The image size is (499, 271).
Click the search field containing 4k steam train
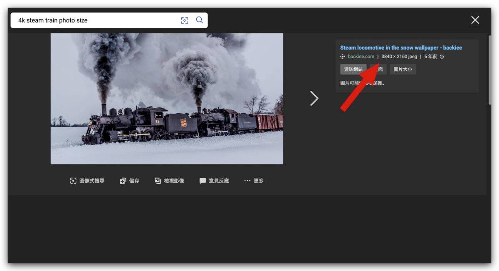point(96,20)
